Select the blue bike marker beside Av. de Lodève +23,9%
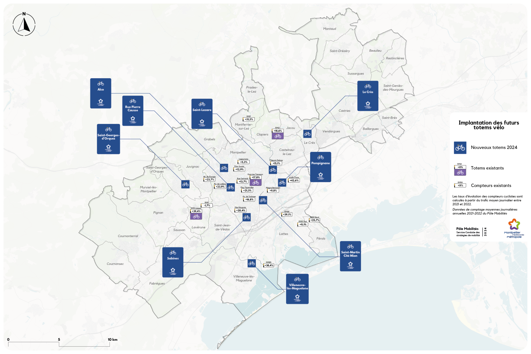 click(x=231, y=187)
